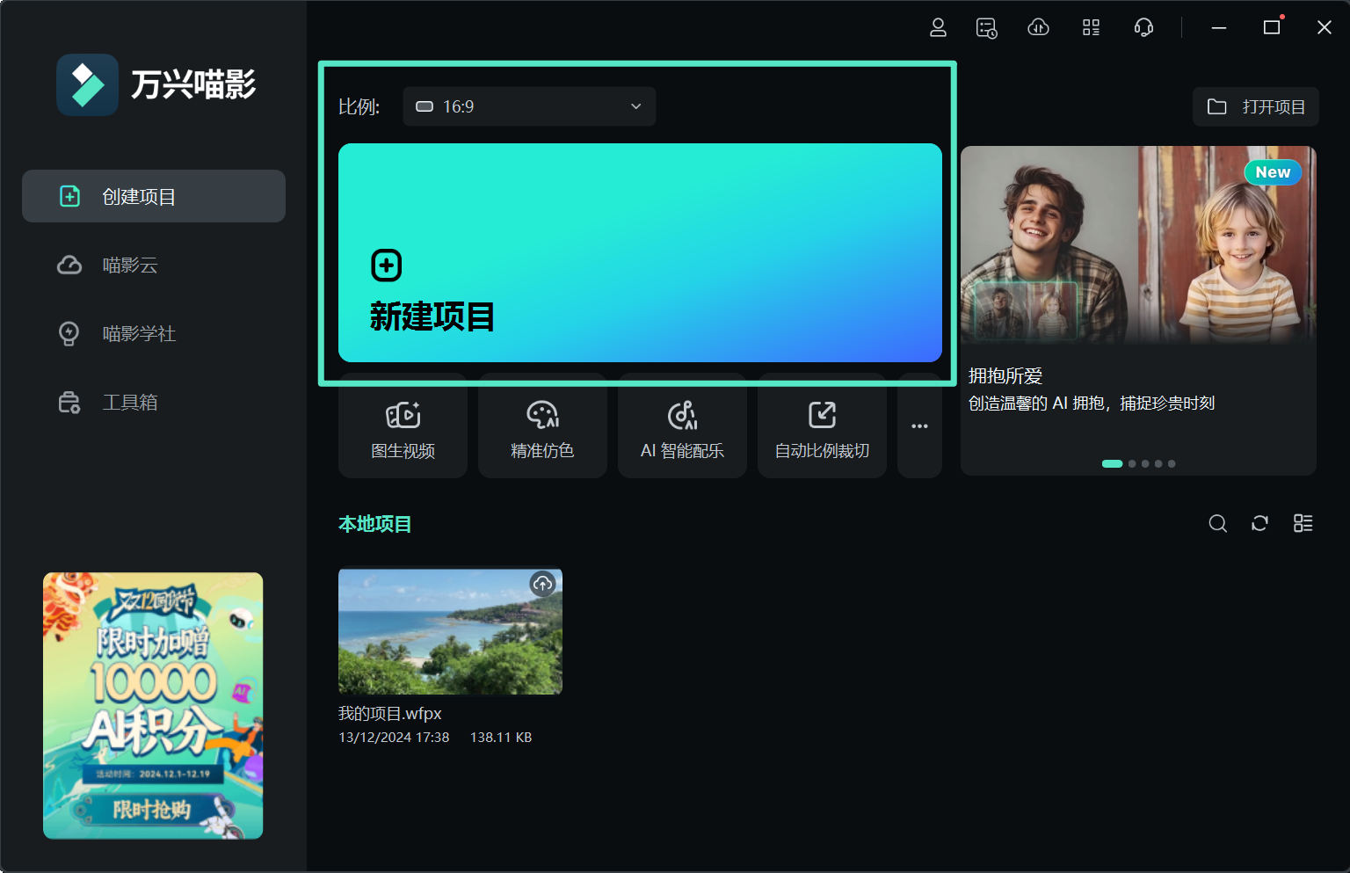Toggle list view for local projects
This screenshot has height=873, width=1350.
[1303, 523]
